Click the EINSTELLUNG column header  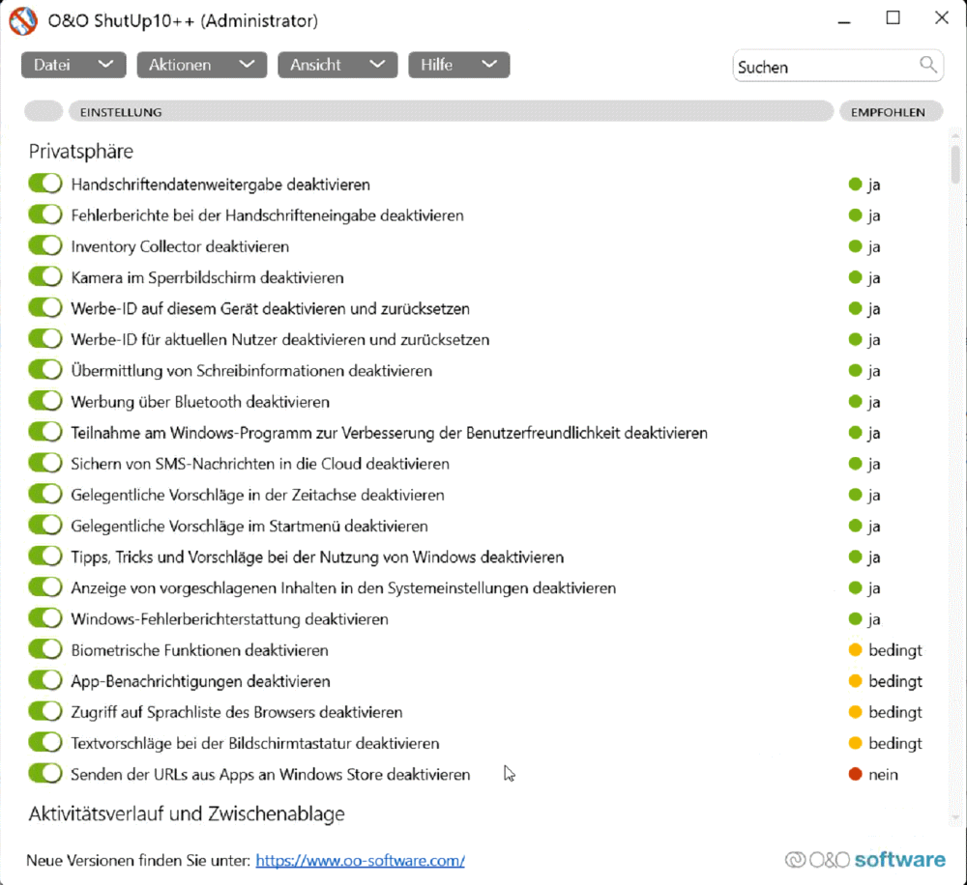pyautogui.click(x=451, y=111)
